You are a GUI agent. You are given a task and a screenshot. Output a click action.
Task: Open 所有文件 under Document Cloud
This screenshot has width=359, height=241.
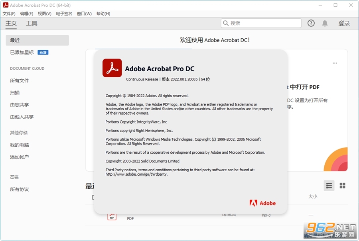[x=20, y=80]
